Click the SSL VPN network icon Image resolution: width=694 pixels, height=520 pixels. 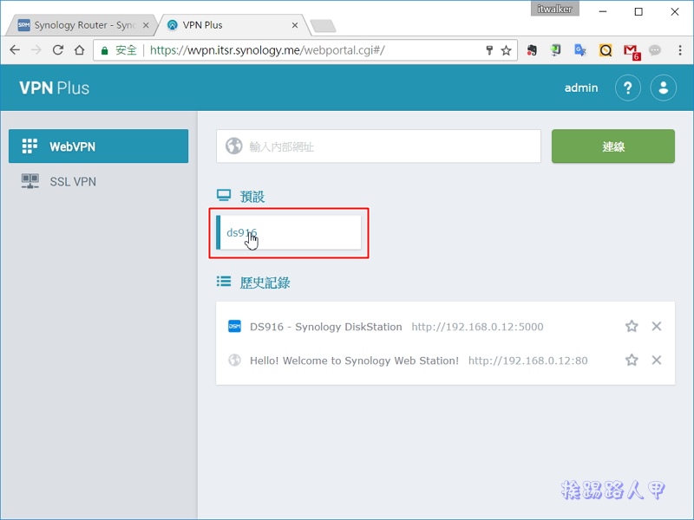pyautogui.click(x=30, y=181)
